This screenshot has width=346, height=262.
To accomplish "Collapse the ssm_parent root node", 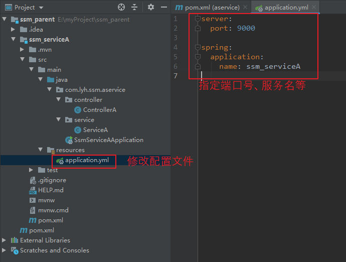I will 4,19.
